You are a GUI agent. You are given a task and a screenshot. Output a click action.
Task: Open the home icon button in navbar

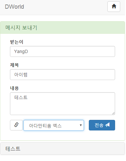[114, 6]
